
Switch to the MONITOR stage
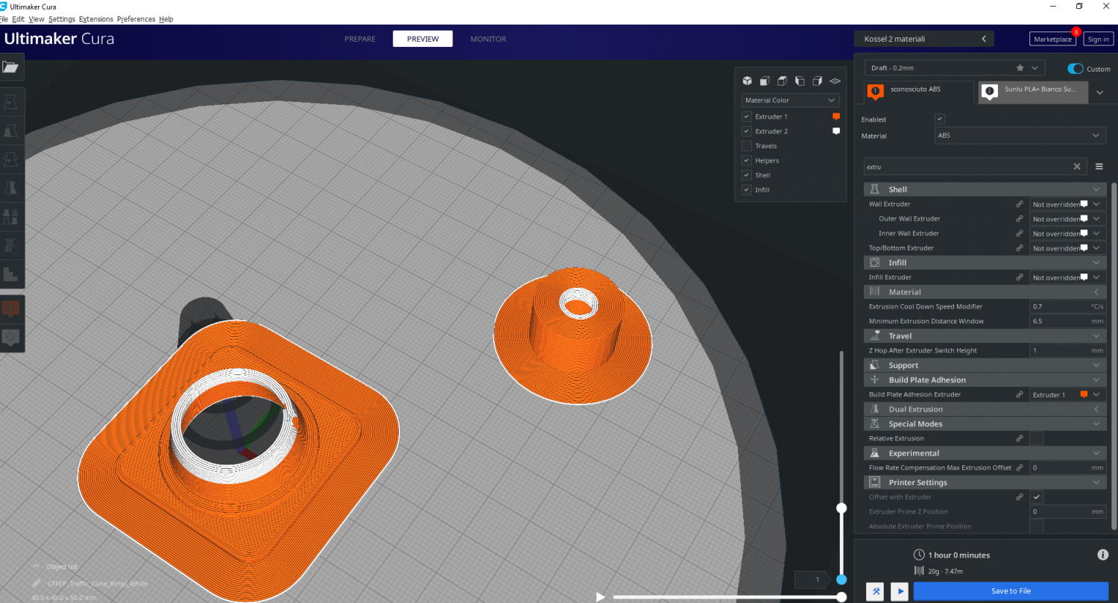coord(488,39)
